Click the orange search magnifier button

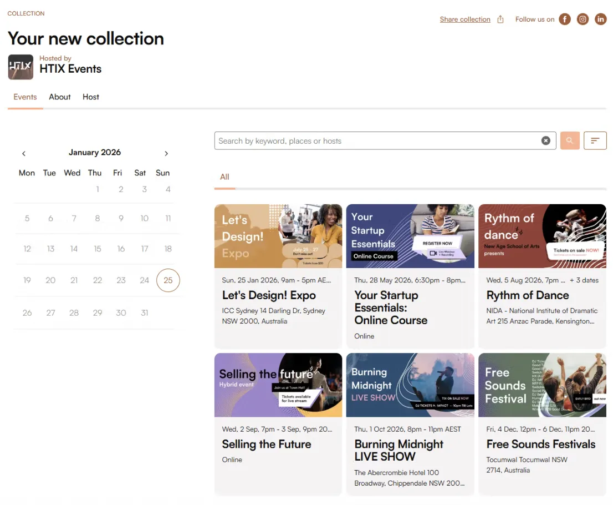pos(570,140)
